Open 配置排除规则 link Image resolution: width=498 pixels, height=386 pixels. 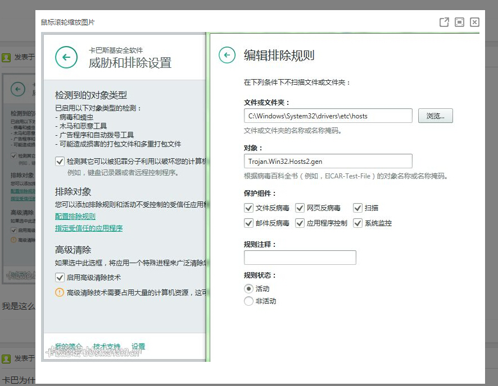[x=75, y=216]
